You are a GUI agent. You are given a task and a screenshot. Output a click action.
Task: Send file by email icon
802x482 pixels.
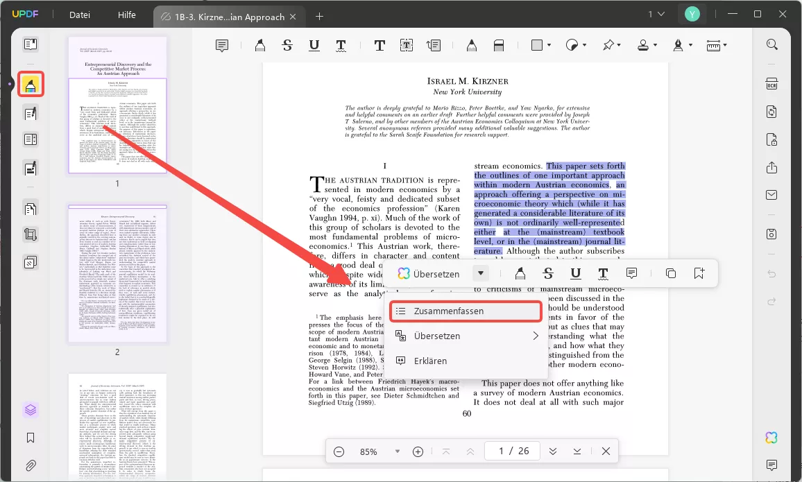772,195
